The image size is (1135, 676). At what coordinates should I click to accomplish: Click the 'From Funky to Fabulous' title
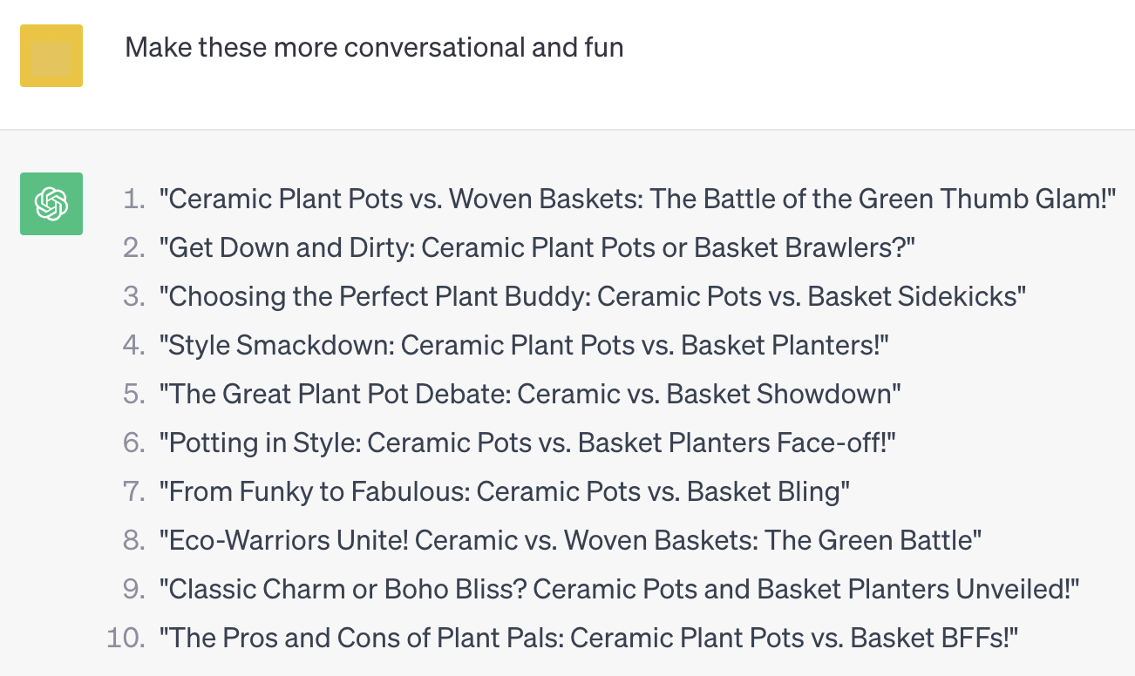coord(505,492)
